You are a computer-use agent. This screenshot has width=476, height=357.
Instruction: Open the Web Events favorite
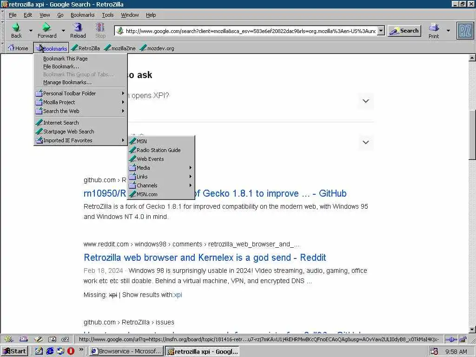point(160,159)
